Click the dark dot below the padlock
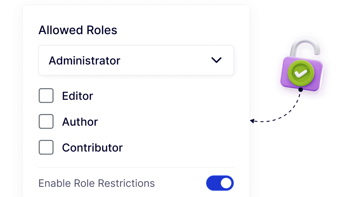Viewport: 354px width, 197px height. pyautogui.click(x=300, y=90)
